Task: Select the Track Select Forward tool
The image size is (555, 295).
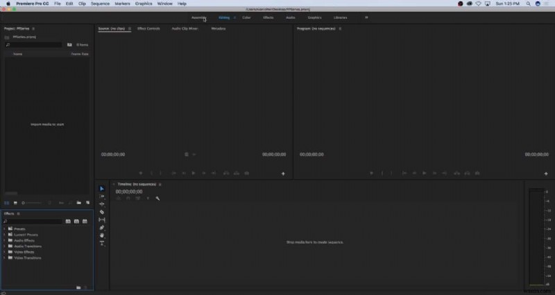Action: [x=102, y=196]
